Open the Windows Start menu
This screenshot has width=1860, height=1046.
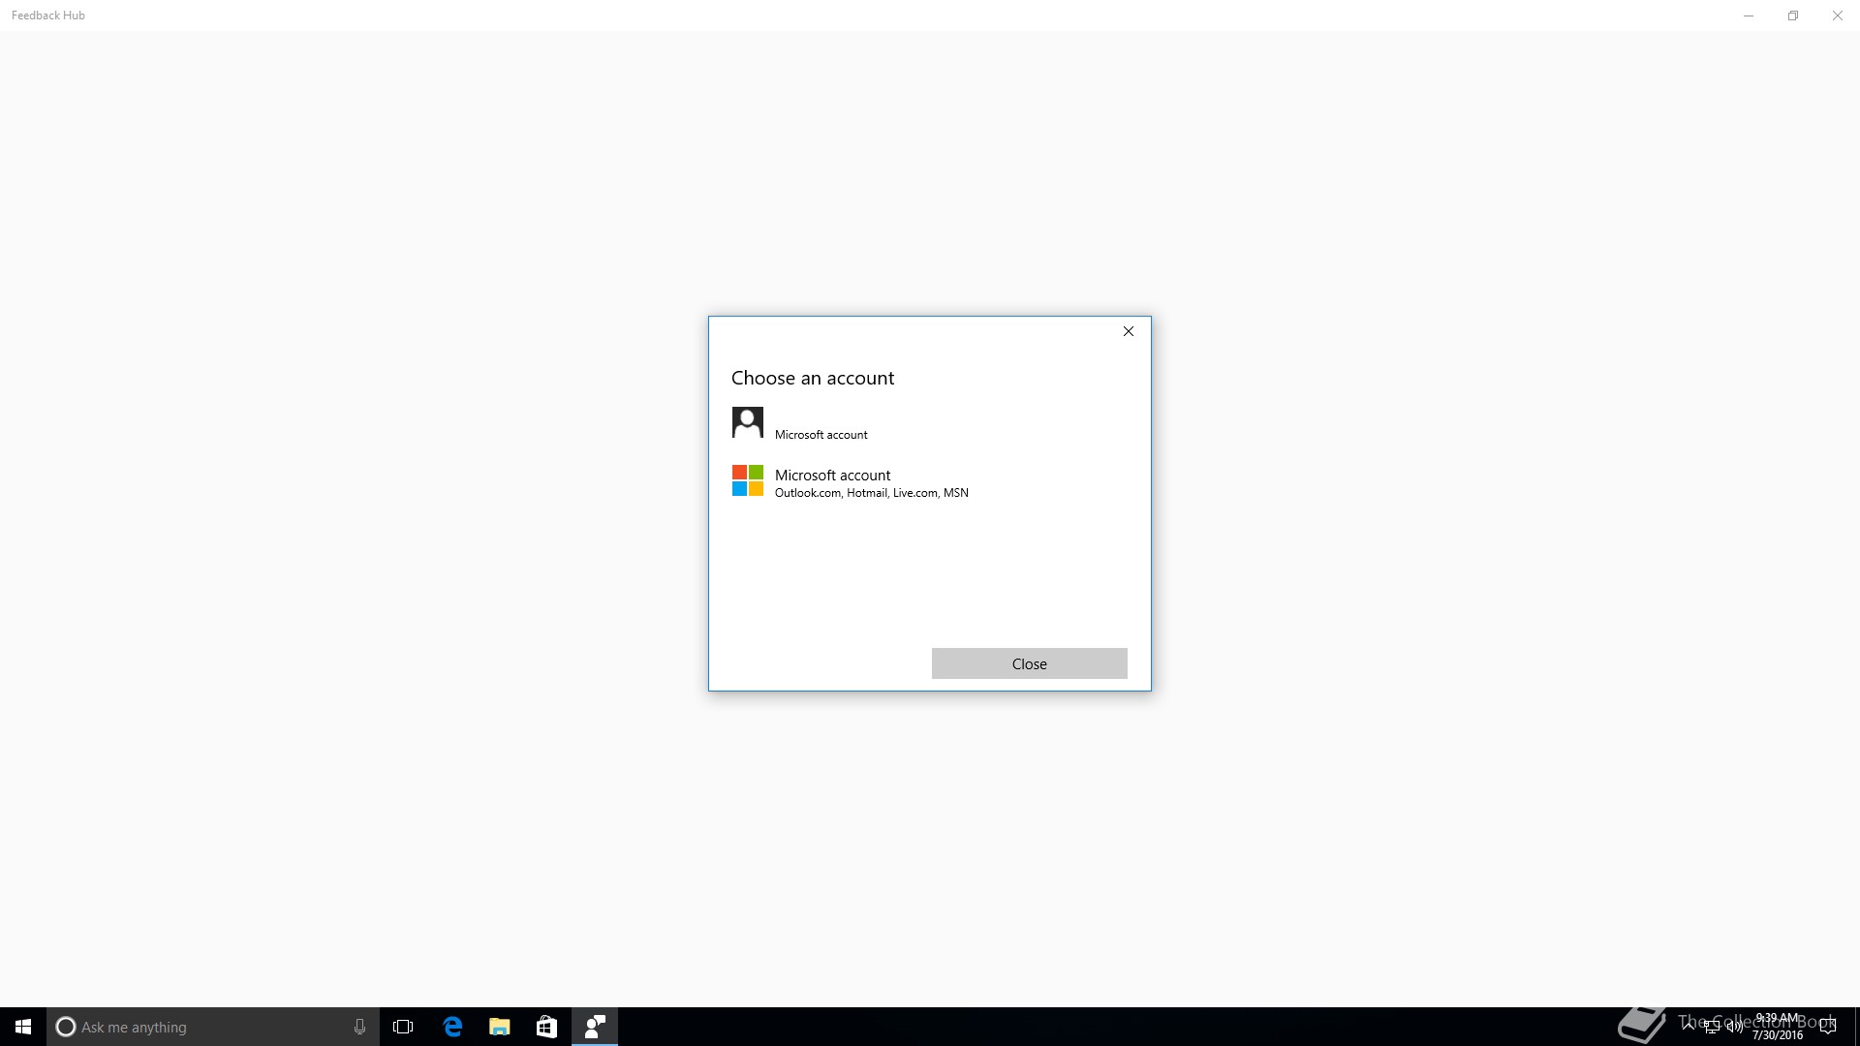(23, 1027)
